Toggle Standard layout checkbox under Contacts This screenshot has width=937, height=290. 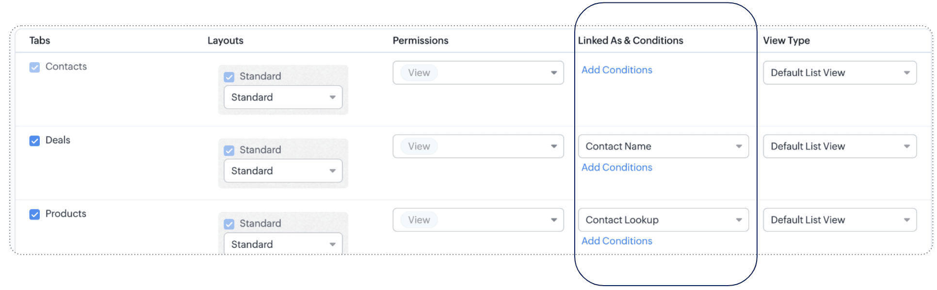coord(229,77)
